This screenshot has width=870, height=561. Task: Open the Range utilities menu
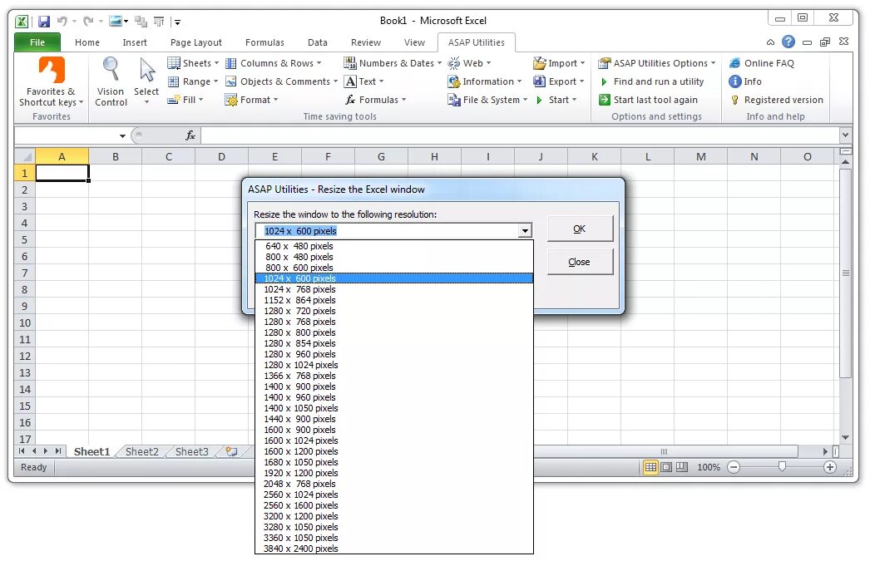point(193,81)
